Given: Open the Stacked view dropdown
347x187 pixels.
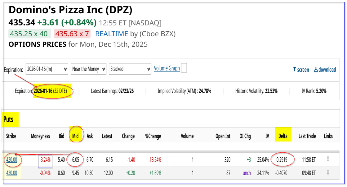Looking at the screenshot, I should [130, 69].
